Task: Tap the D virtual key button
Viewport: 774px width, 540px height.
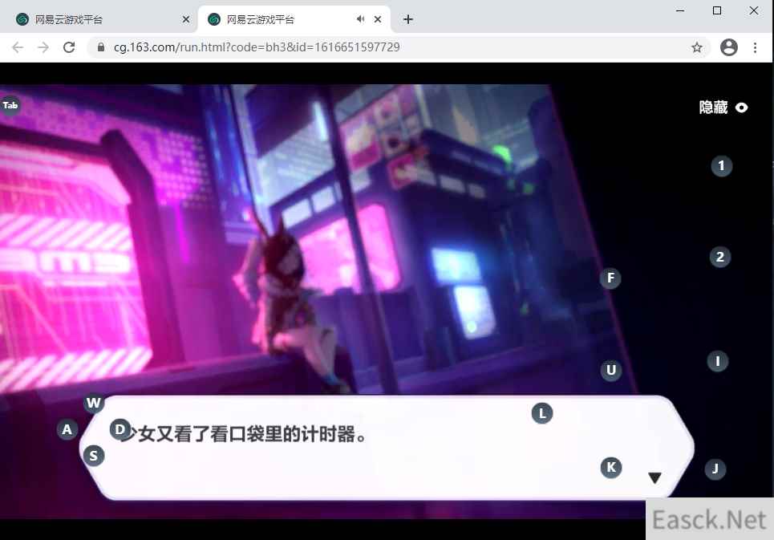Action: point(120,429)
